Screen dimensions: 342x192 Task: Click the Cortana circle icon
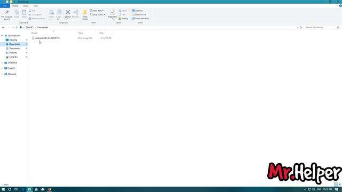coord(10,189)
